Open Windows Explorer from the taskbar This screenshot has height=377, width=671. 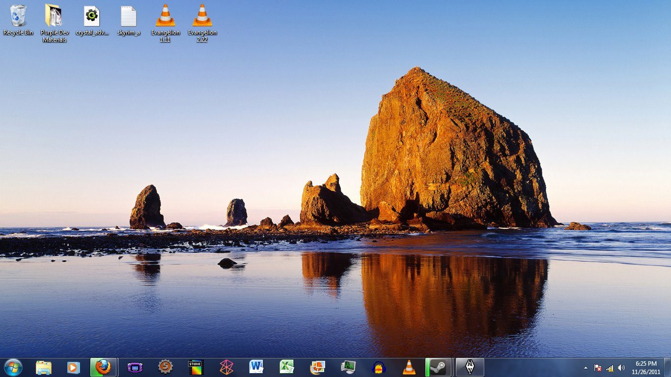point(43,367)
